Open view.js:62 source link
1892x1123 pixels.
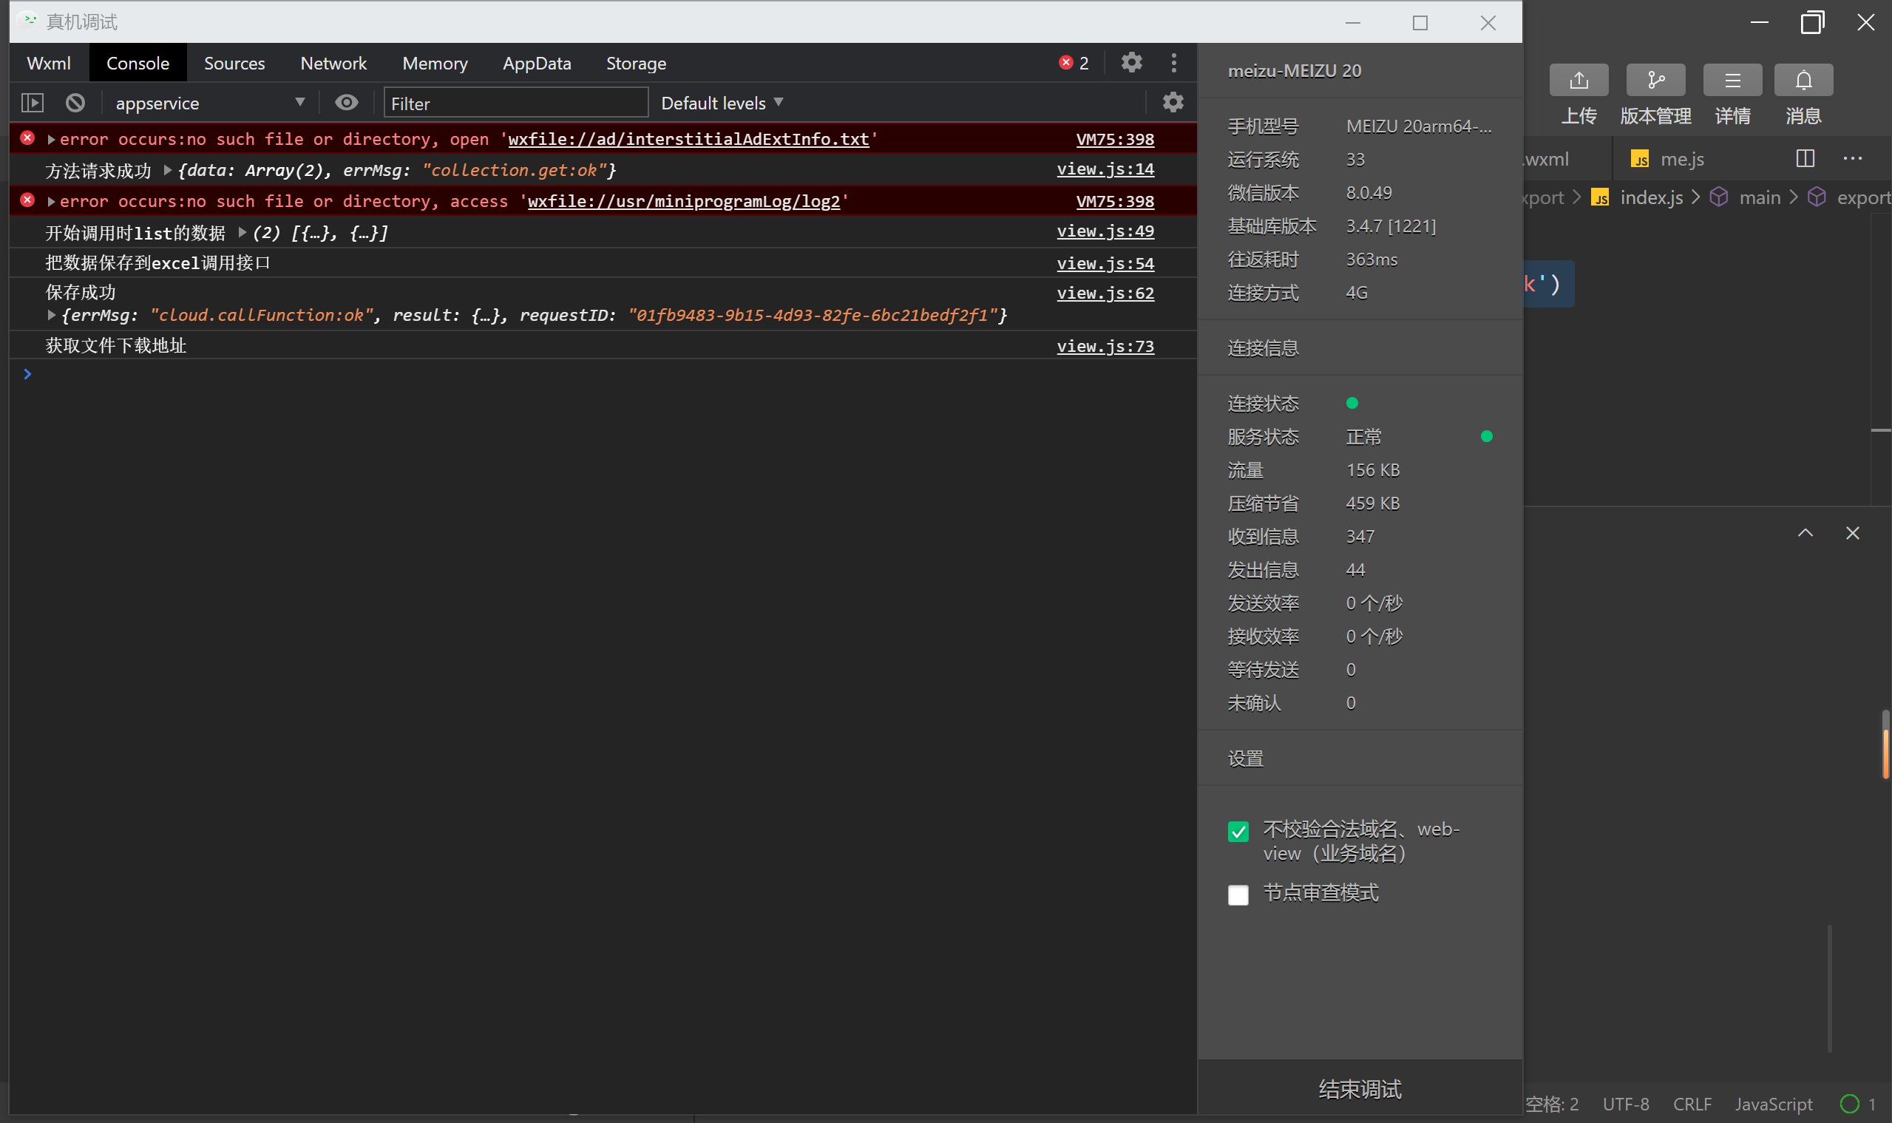coord(1105,293)
